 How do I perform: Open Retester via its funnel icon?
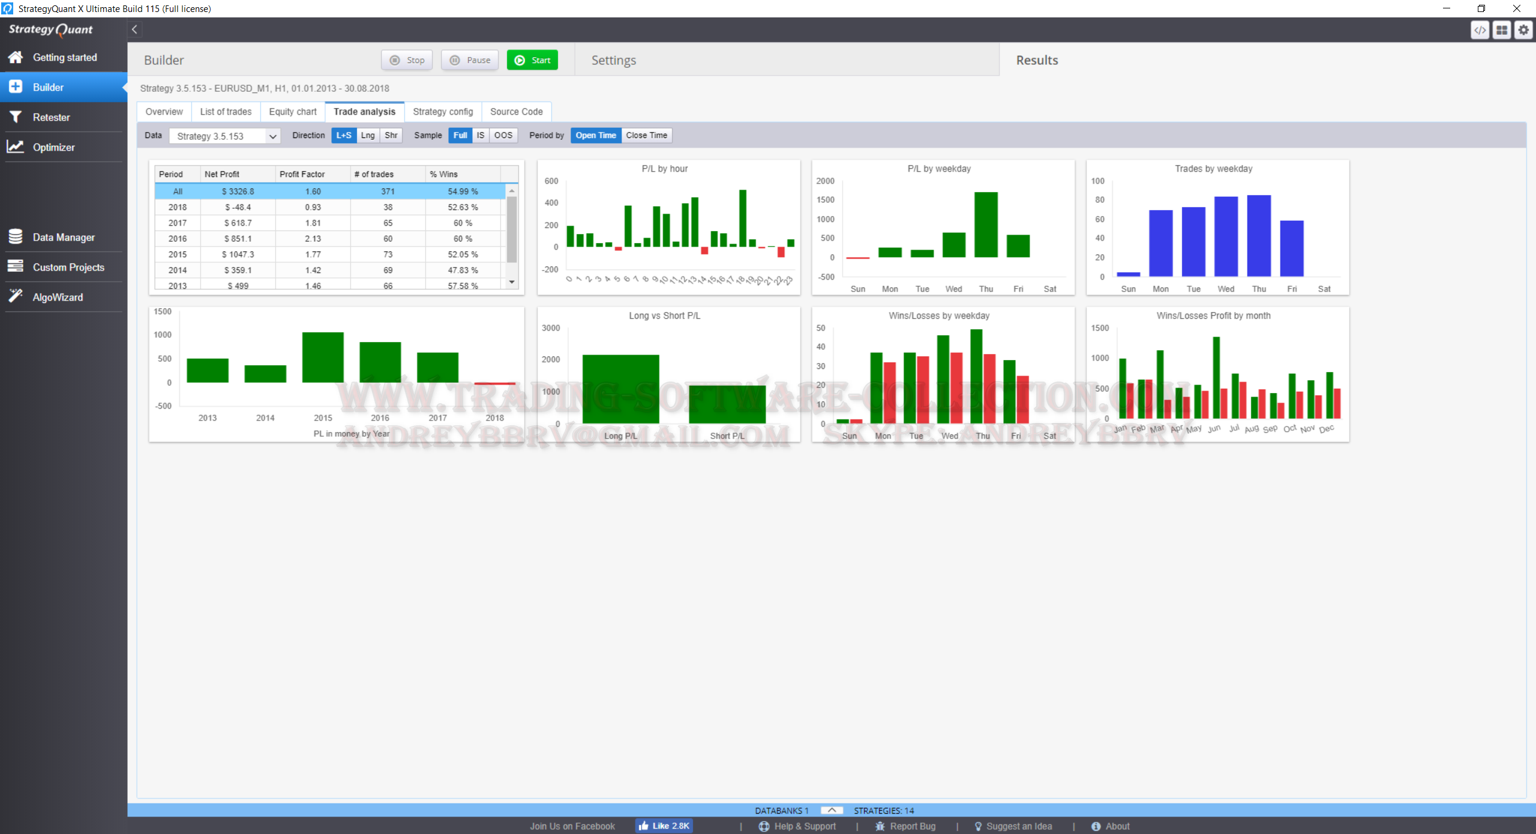click(x=16, y=117)
